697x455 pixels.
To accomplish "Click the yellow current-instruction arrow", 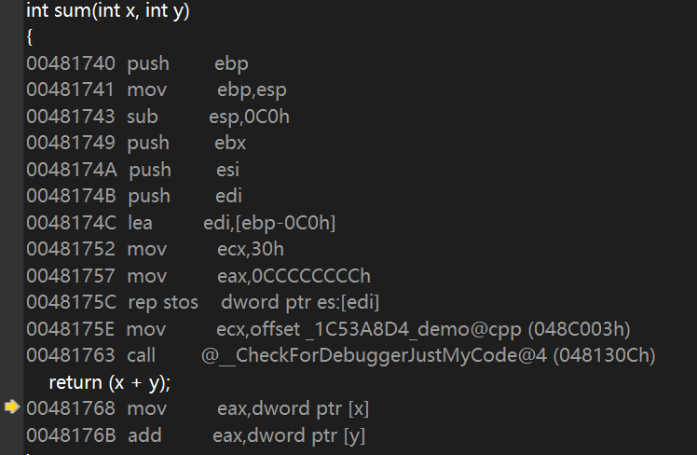I will tap(12, 407).
